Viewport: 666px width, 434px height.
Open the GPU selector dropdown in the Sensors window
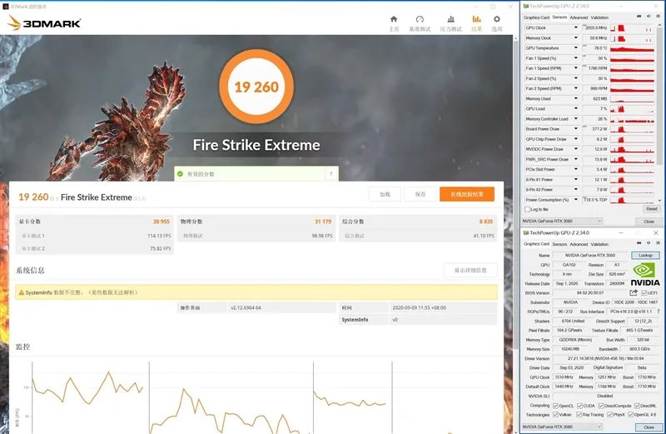563,221
